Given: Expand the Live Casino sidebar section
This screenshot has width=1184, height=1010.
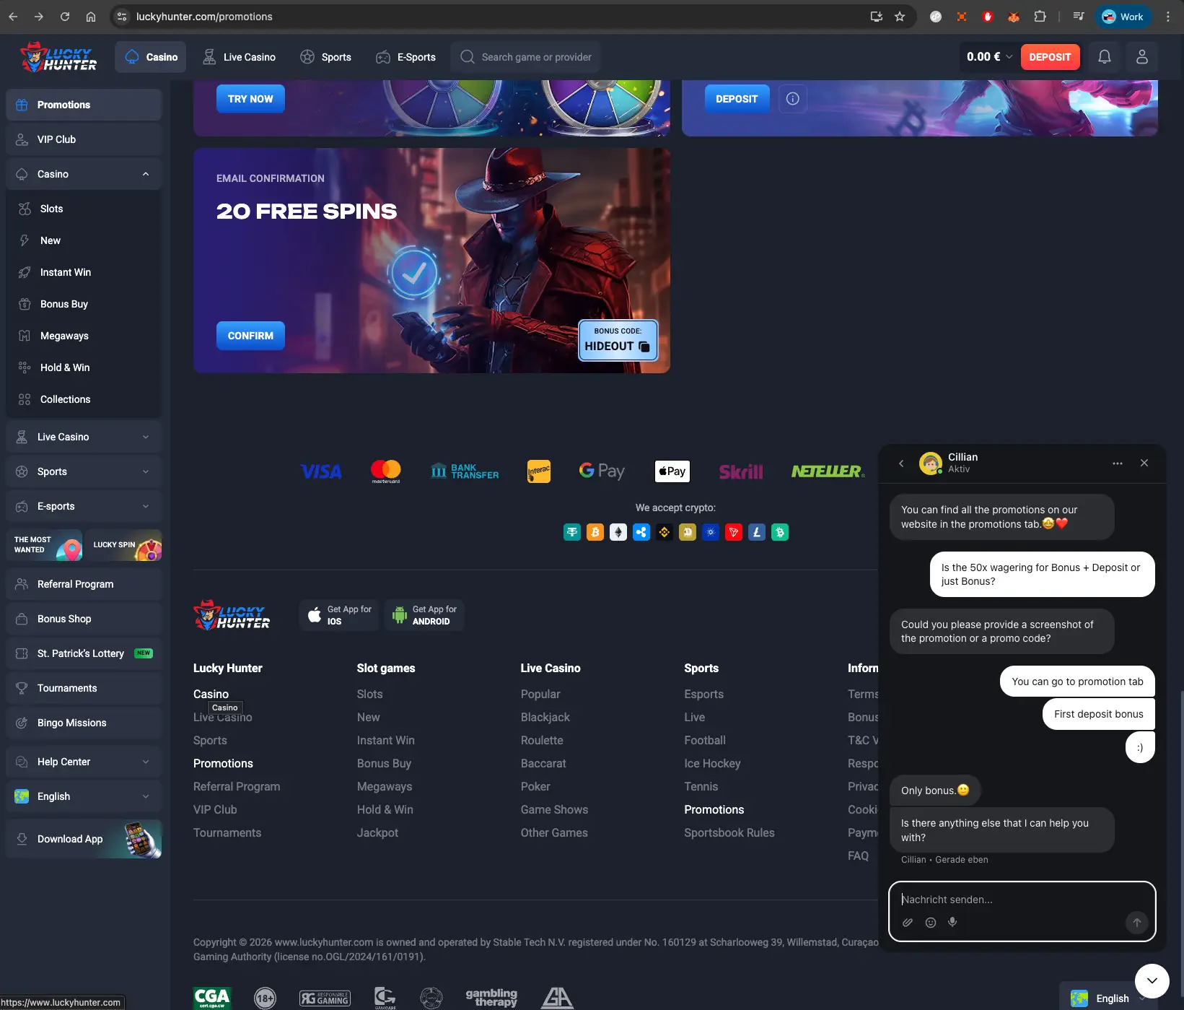Looking at the screenshot, I should pos(84,437).
